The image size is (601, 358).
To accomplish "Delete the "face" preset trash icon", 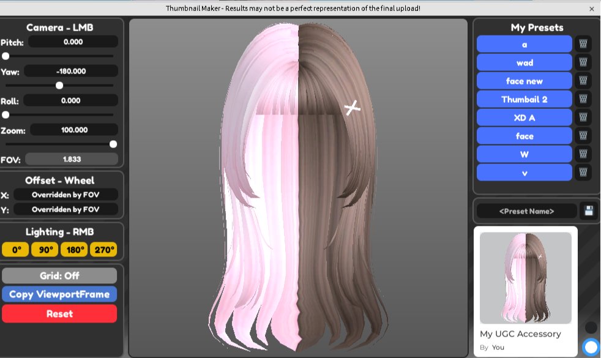I will 583,136.
